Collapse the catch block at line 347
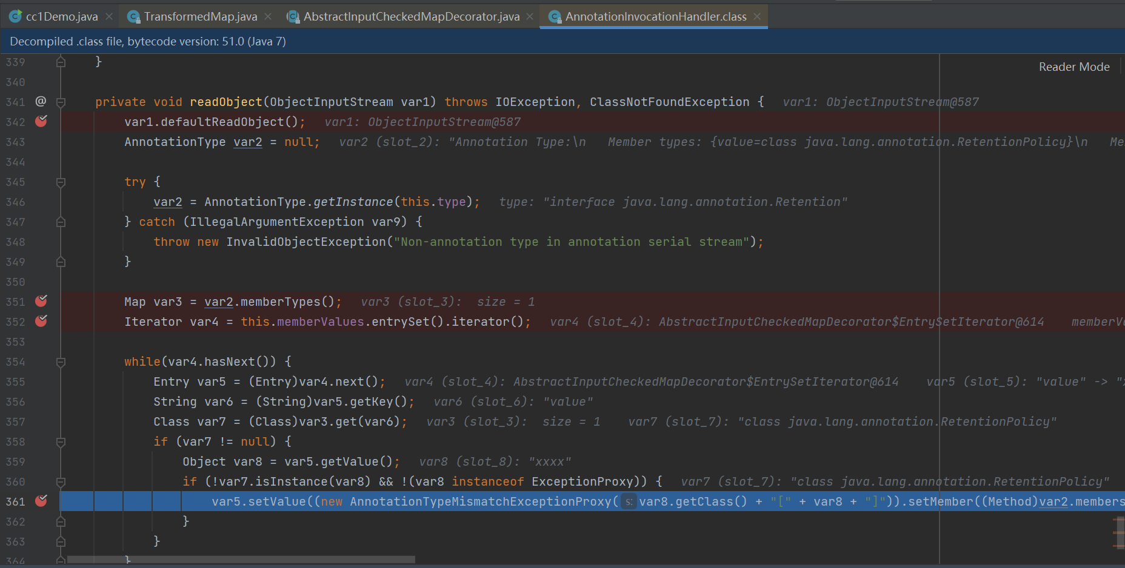The width and height of the screenshot is (1125, 568). coord(61,222)
